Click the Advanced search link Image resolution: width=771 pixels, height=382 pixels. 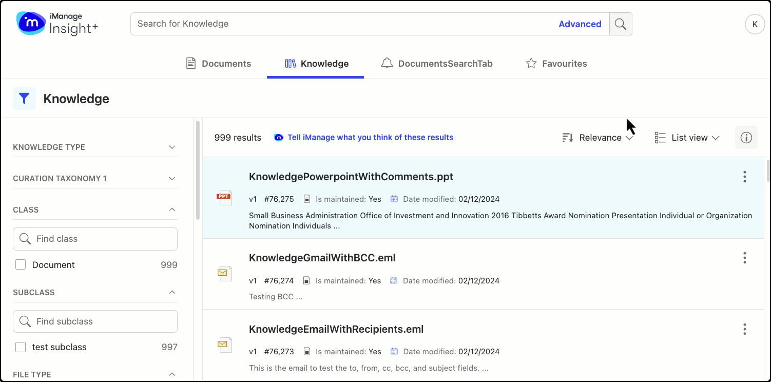coord(580,24)
